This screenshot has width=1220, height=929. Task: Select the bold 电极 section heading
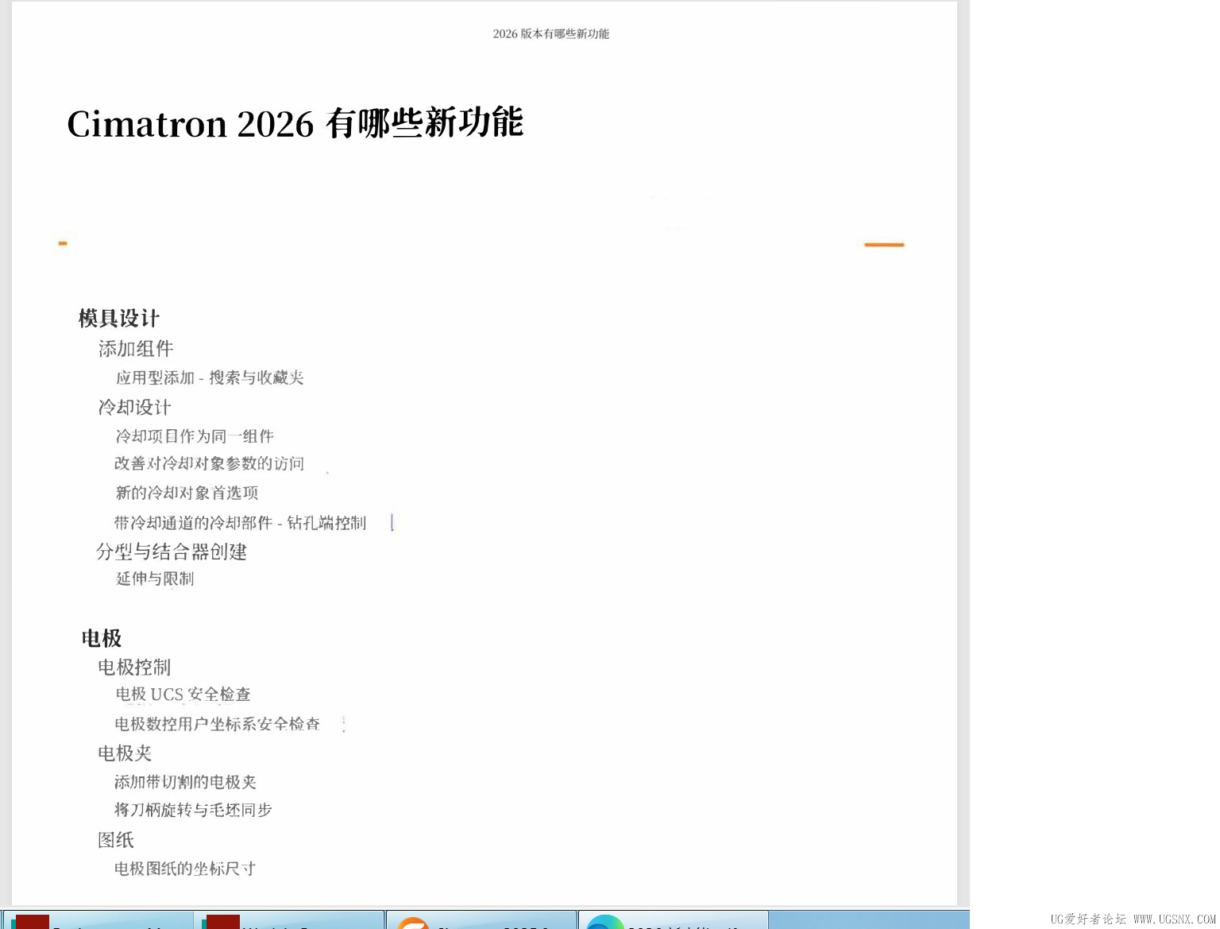(x=102, y=638)
